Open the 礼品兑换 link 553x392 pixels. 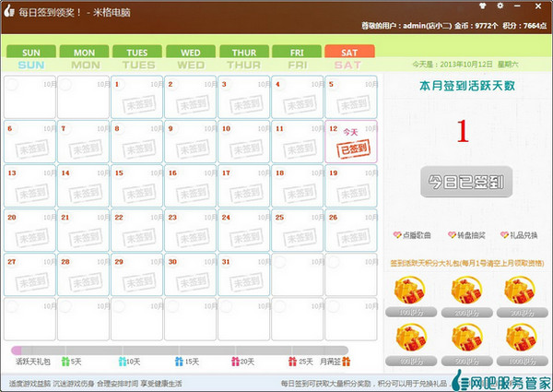[x=519, y=235]
